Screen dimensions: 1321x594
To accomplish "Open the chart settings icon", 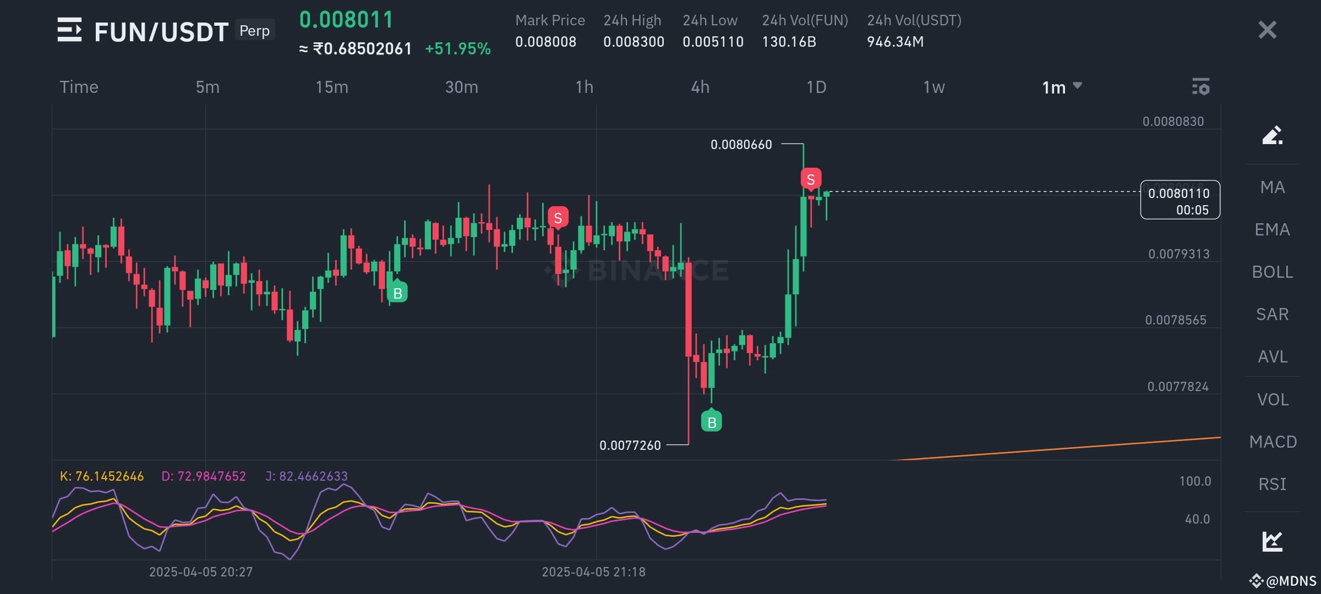I will pos(1201,87).
